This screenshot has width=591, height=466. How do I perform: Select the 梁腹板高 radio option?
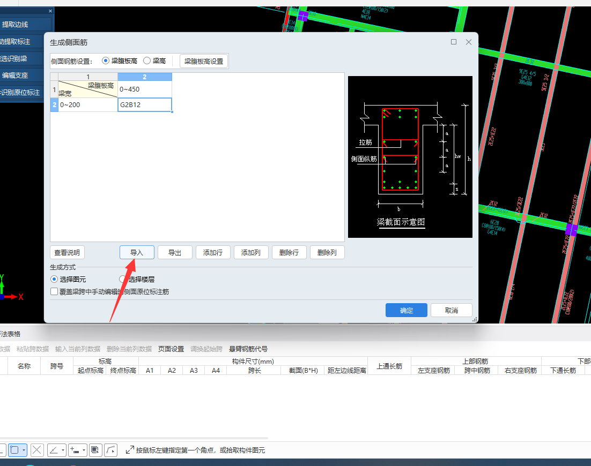(x=120, y=61)
